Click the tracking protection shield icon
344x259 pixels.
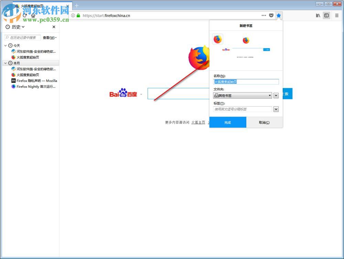[x=271, y=16]
